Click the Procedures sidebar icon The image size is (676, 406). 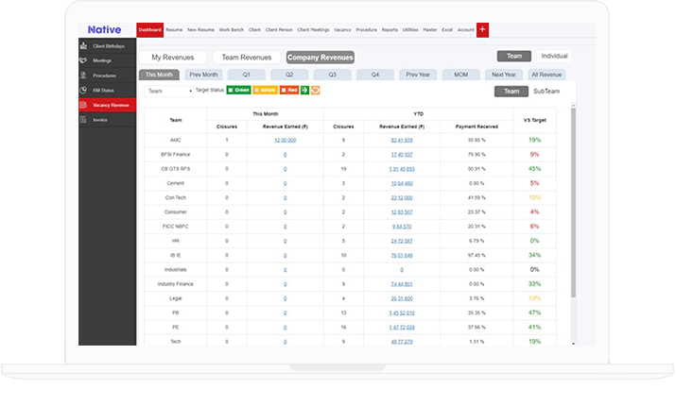tap(83, 76)
